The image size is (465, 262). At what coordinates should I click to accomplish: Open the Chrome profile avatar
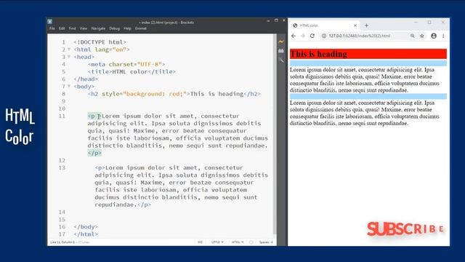coord(434,36)
